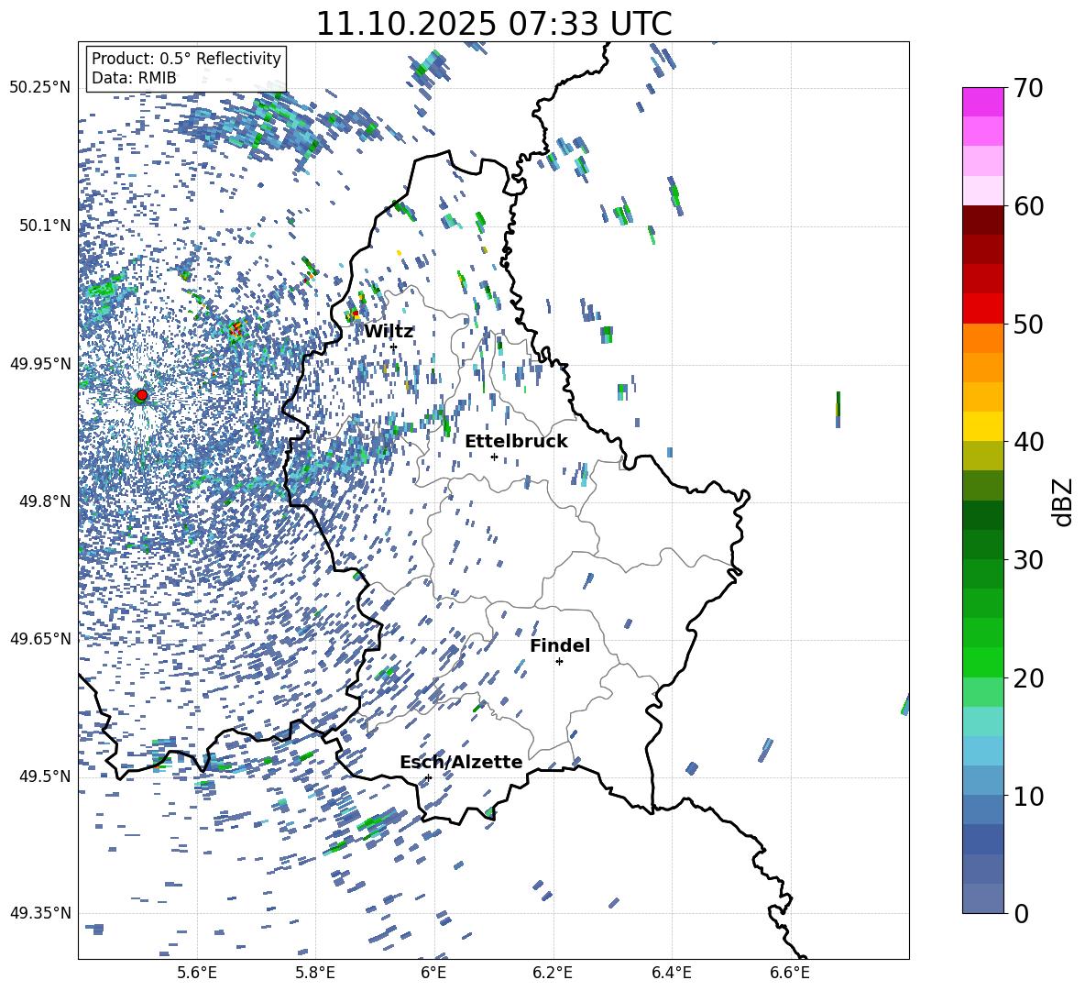
Task: Select the Findel city label
Action: [x=559, y=645]
